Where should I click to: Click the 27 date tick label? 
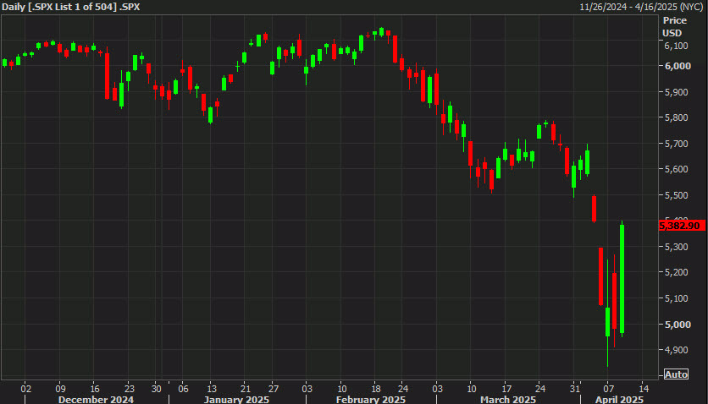click(274, 389)
